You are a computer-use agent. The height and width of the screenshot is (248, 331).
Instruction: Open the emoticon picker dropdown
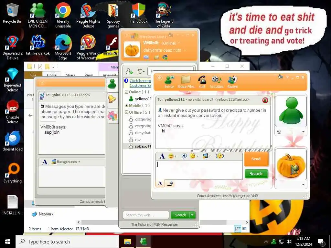click(172, 156)
